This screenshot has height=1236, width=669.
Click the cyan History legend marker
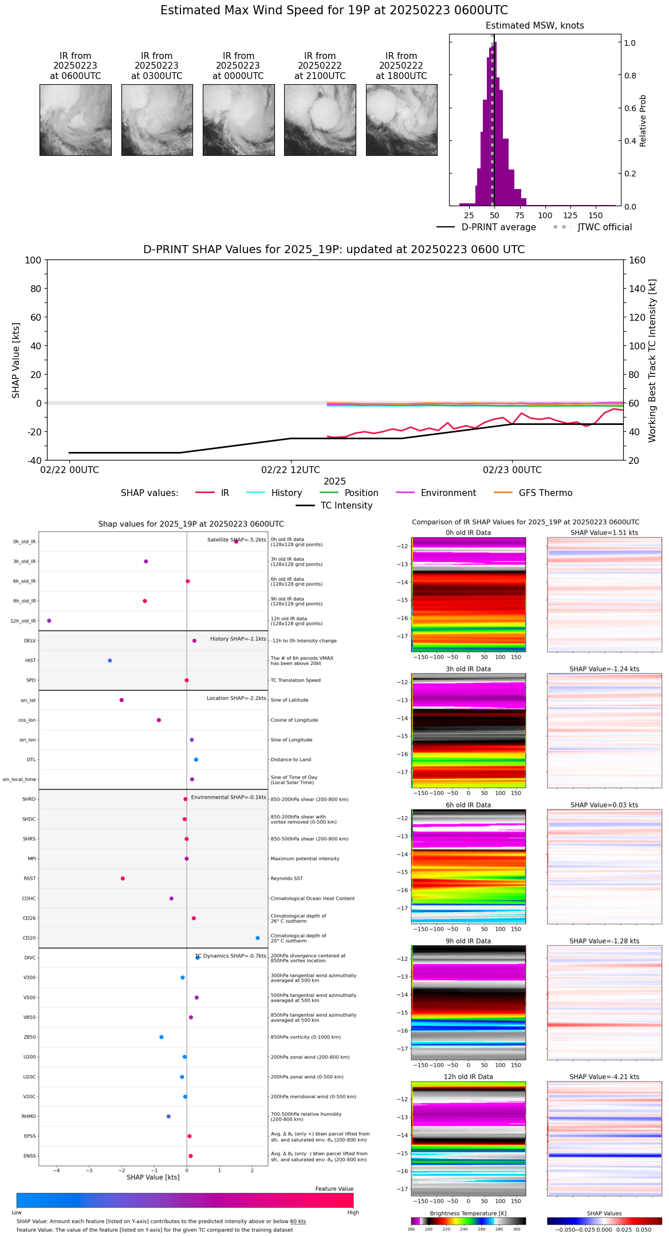point(255,493)
